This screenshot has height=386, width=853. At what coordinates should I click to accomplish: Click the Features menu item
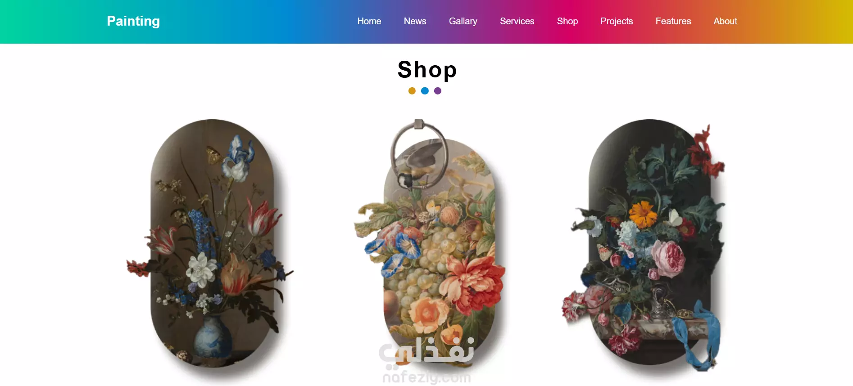coord(673,21)
